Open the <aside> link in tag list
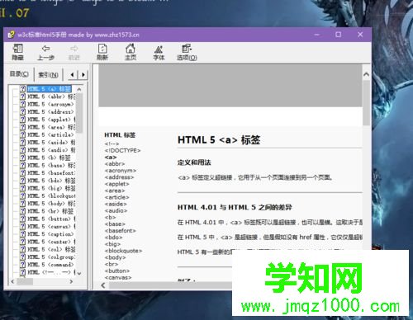 coord(116,204)
